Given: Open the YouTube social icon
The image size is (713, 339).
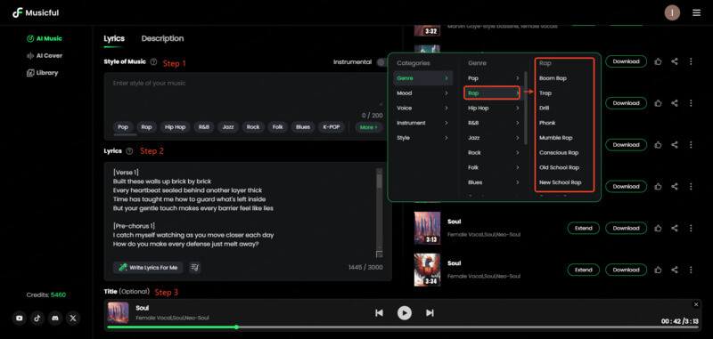Looking at the screenshot, I should [x=19, y=319].
